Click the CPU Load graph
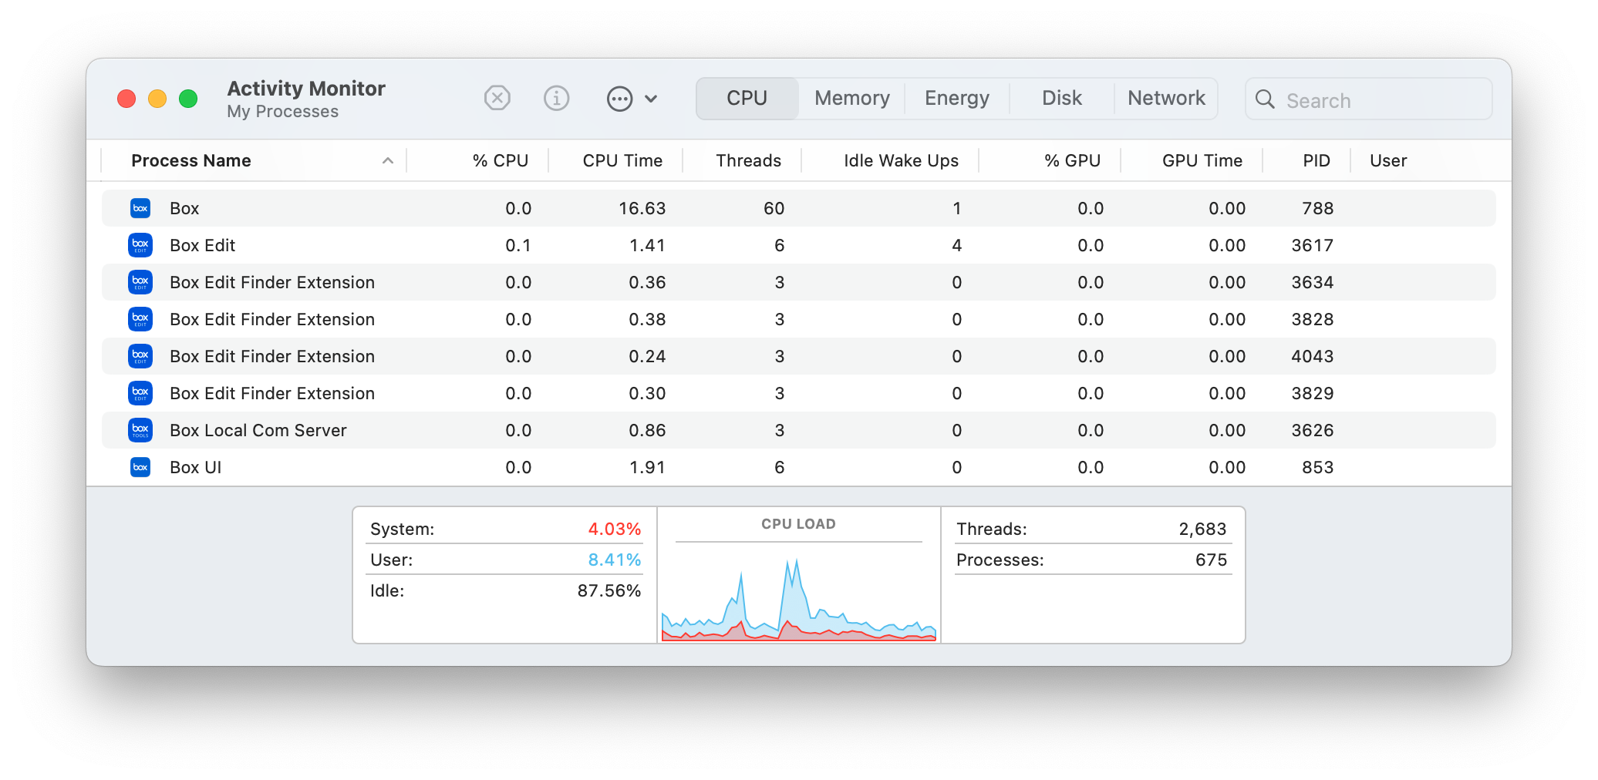The width and height of the screenshot is (1598, 780). pos(798,593)
